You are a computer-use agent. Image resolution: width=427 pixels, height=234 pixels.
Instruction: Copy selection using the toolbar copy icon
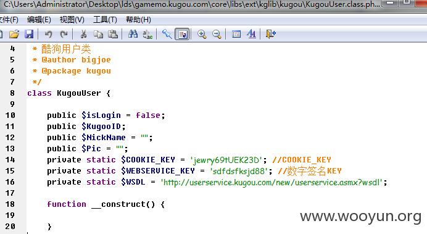pos(98,34)
